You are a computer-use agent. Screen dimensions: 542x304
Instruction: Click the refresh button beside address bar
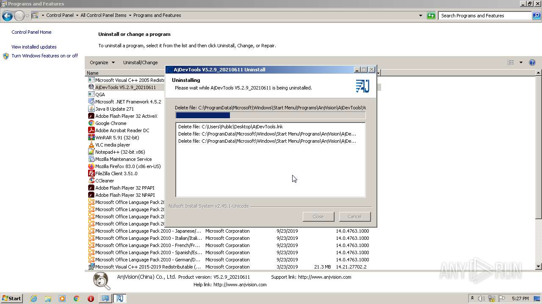tap(431, 16)
